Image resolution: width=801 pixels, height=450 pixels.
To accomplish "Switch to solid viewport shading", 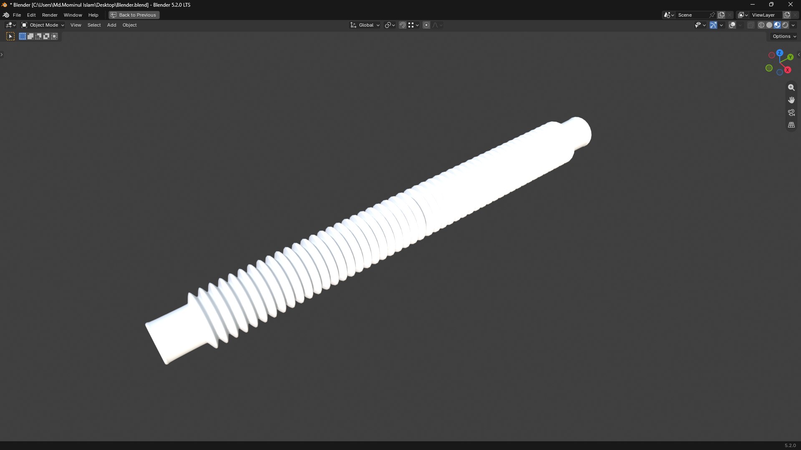I will pos(769,25).
